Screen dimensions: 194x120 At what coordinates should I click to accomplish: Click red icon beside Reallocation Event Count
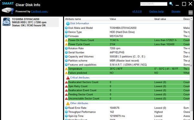point(66,90)
